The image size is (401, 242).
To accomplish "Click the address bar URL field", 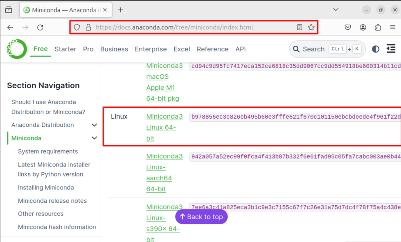I will (194, 27).
